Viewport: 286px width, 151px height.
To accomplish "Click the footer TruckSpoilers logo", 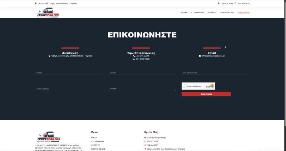I will click(x=49, y=137).
